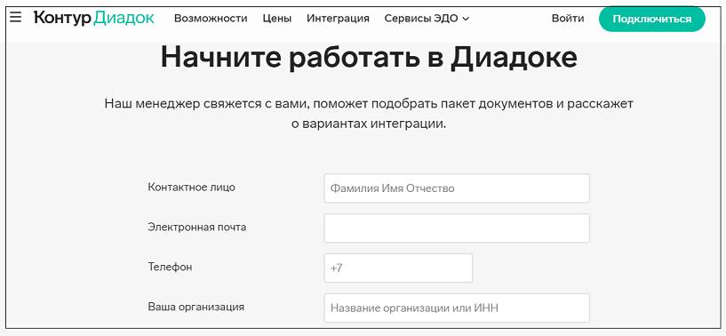Expand the Сервисы ЭДО dropdown
This screenshot has height=336, width=726.
click(x=427, y=19)
